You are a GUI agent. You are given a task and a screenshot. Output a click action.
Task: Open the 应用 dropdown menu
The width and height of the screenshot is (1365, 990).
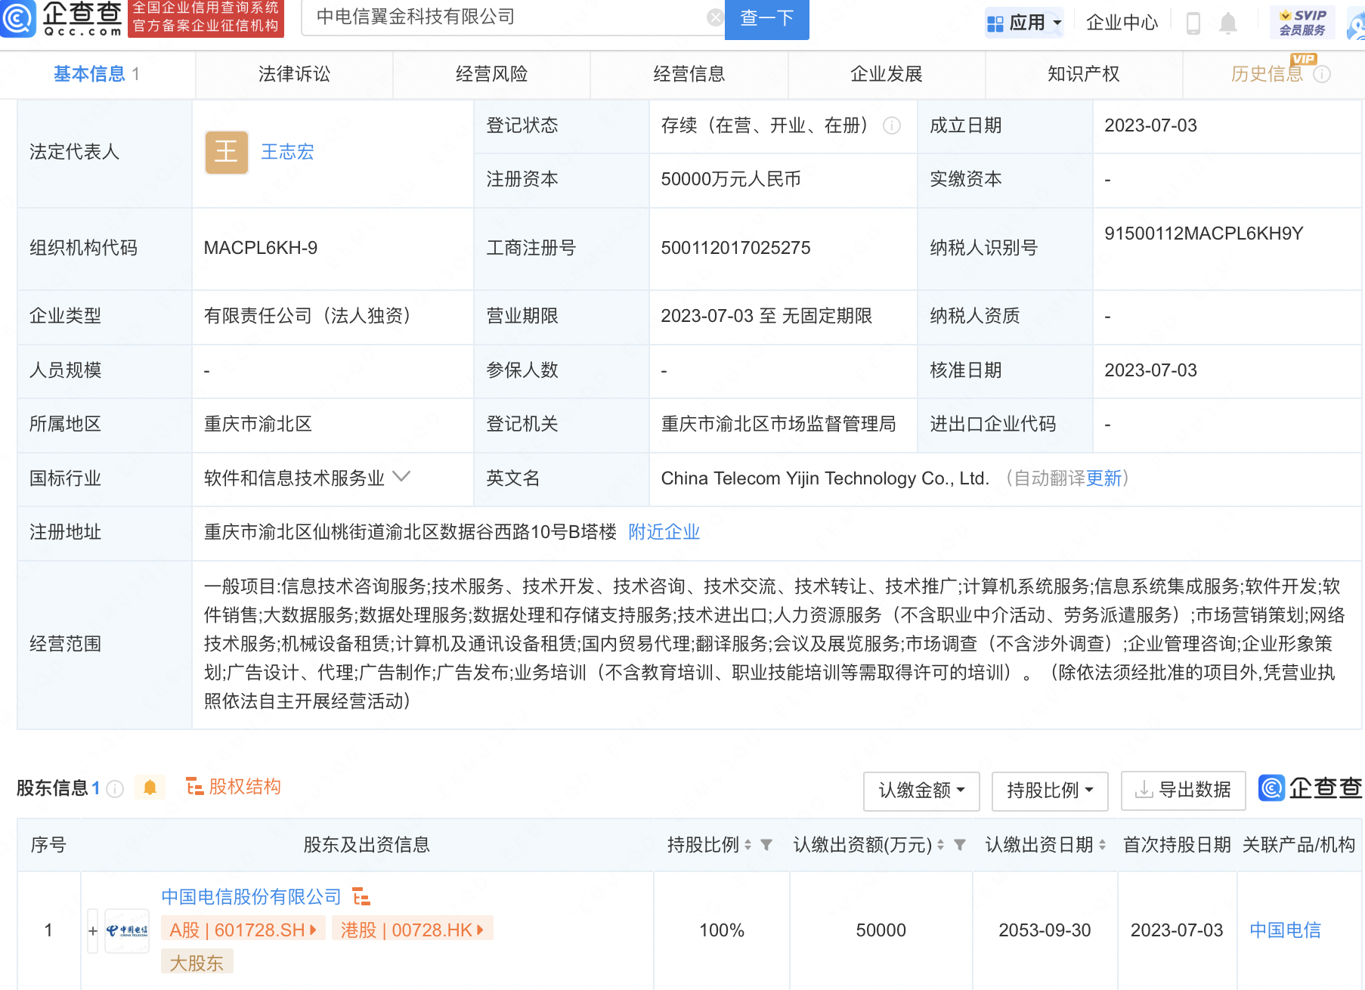point(1025,23)
